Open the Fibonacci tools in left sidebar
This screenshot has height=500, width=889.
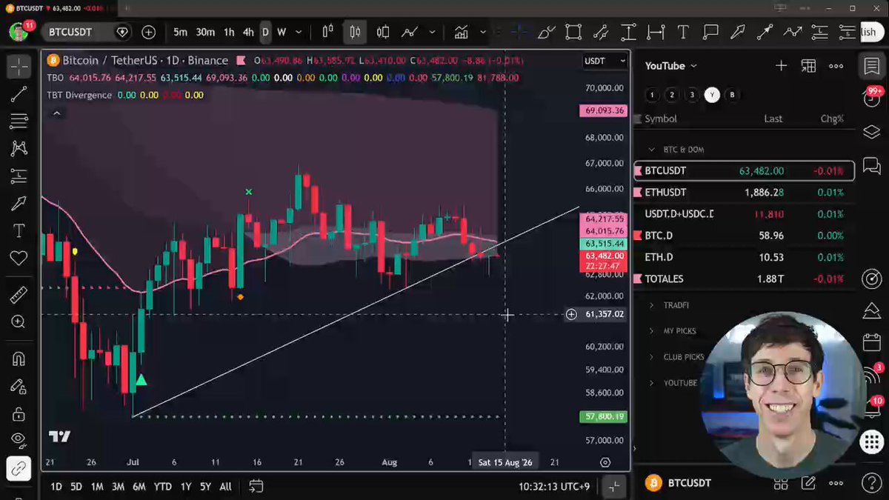[19, 121]
